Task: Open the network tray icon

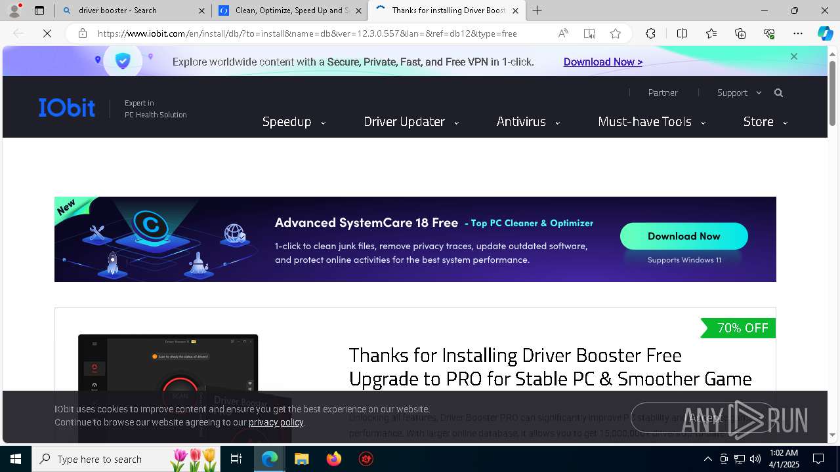Action: [740, 459]
